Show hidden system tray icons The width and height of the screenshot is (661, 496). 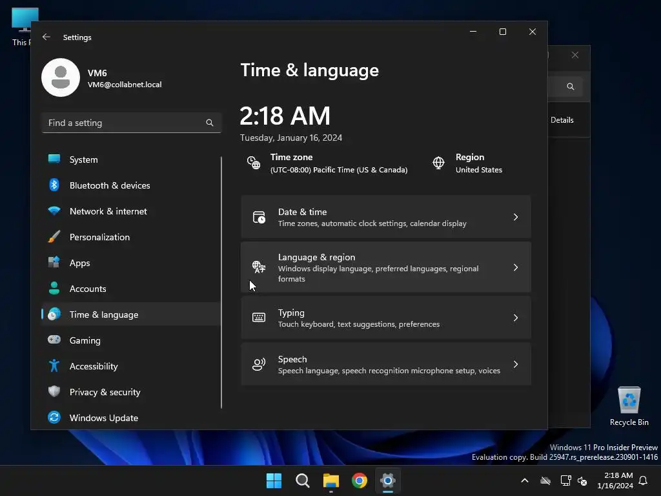click(525, 480)
